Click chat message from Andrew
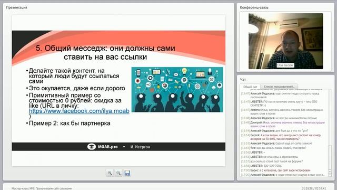 282,111
